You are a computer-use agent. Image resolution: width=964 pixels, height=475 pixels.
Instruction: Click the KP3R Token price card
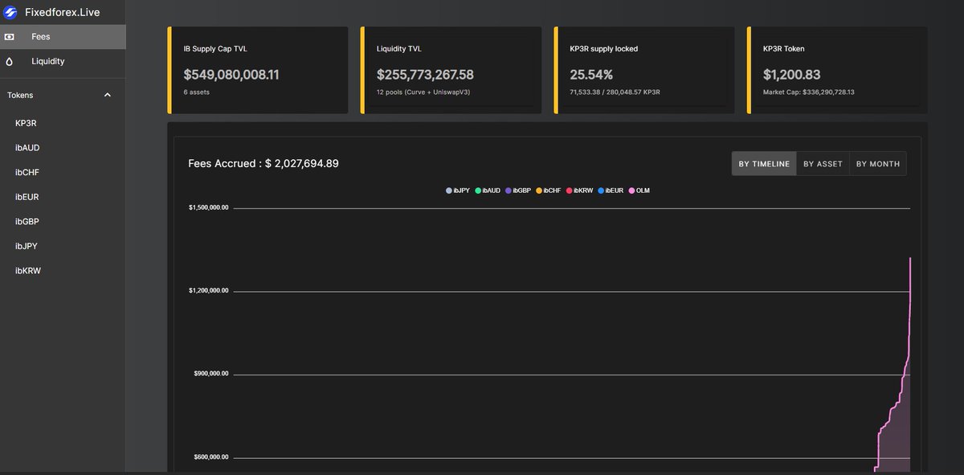click(837, 70)
